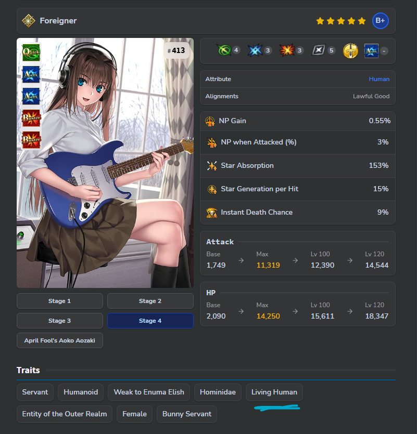Click the Lawful Good alignment value

371,96
